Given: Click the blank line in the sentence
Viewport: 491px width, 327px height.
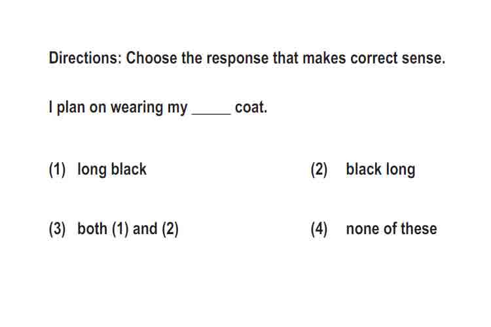Looking at the screenshot, I should [x=211, y=113].
